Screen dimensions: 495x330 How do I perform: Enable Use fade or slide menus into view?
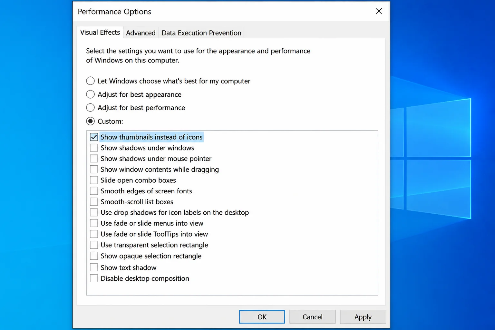(94, 223)
